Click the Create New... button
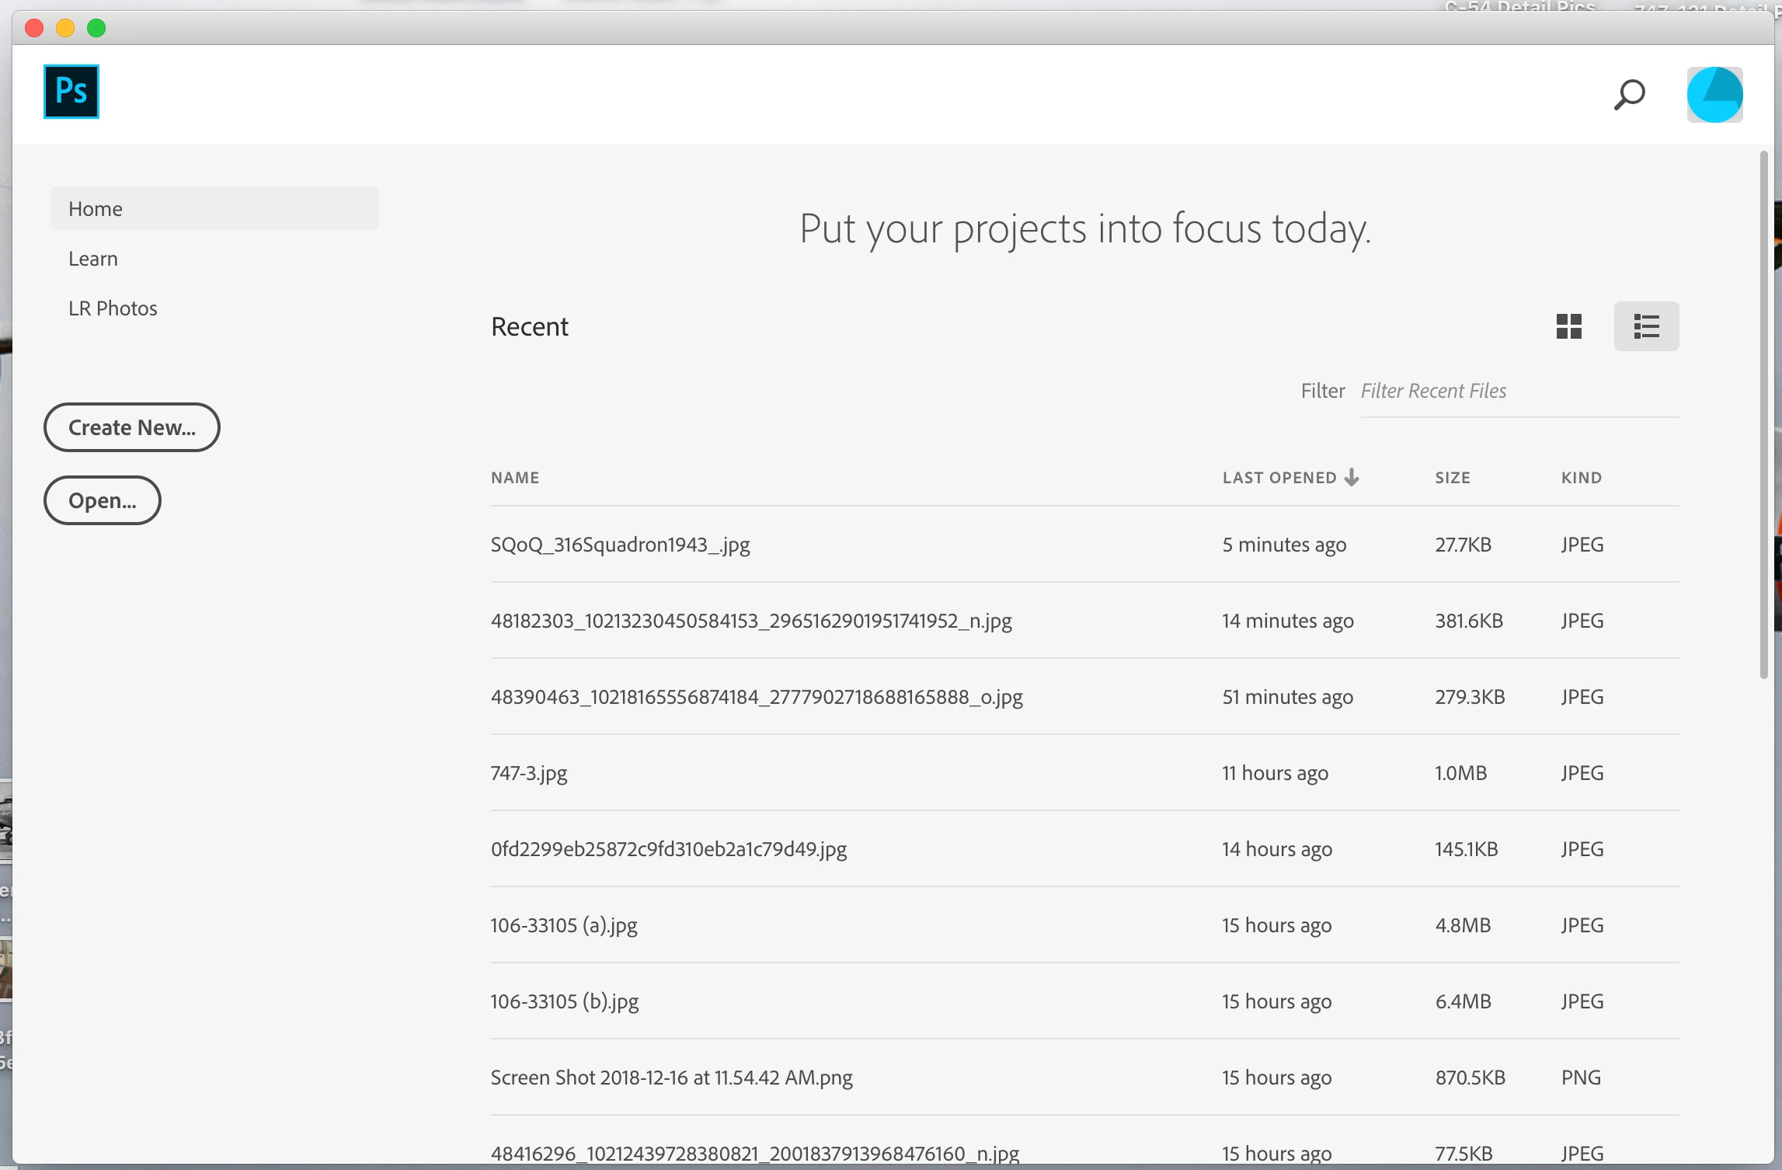 [x=132, y=427]
